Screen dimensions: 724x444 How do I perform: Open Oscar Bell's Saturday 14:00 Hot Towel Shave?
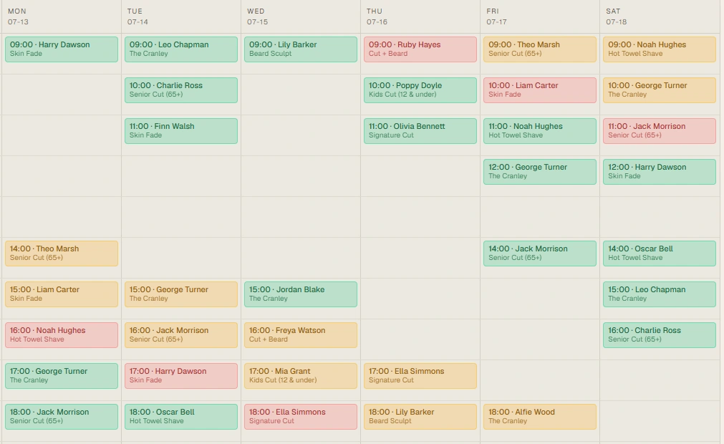coord(660,254)
